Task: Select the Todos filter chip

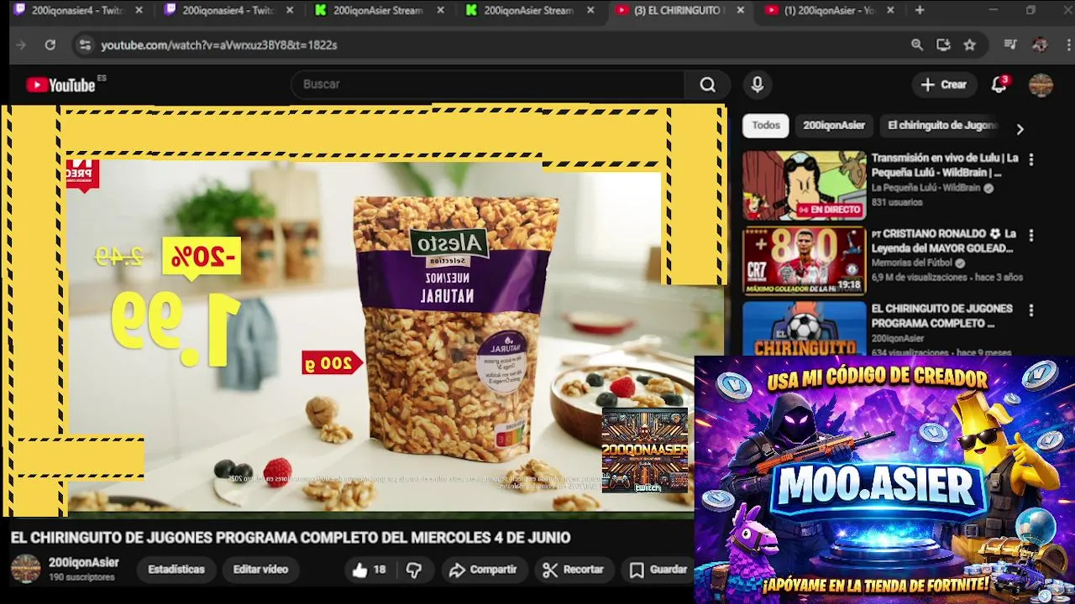Action: pos(765,126)
